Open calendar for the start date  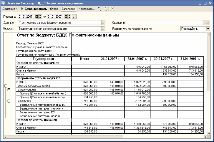(x=37, y=17)
